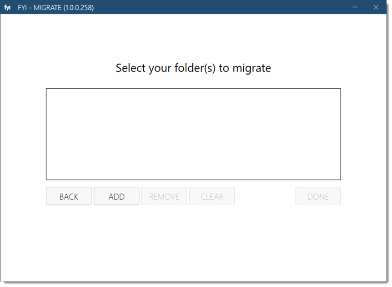The width and height of the screenshot is (392, 287).
Task: Click the FYI logo in the title bar
Action: pyautogui.click(x=7, y=7)
